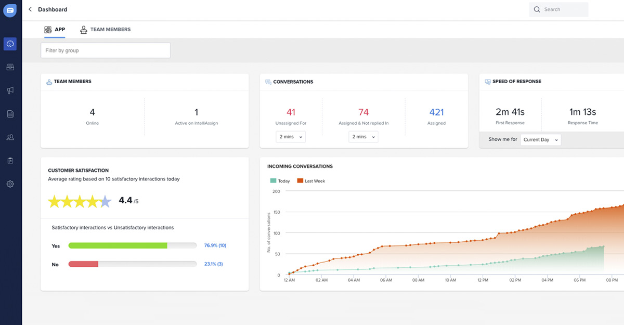The height and width of the screenshot is (325, 624).
Task: Click the red No satisfaction bar
Action: 83,264
